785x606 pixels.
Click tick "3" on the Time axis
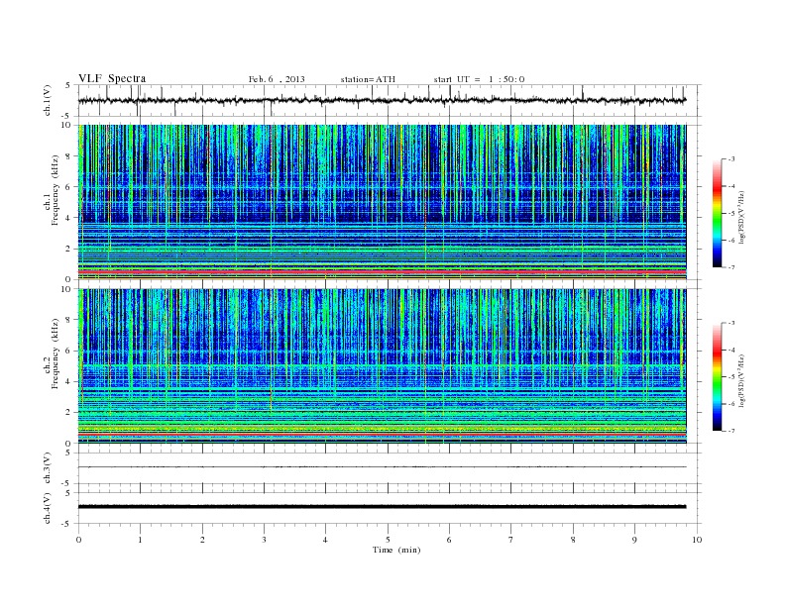(x=264, y=540)
